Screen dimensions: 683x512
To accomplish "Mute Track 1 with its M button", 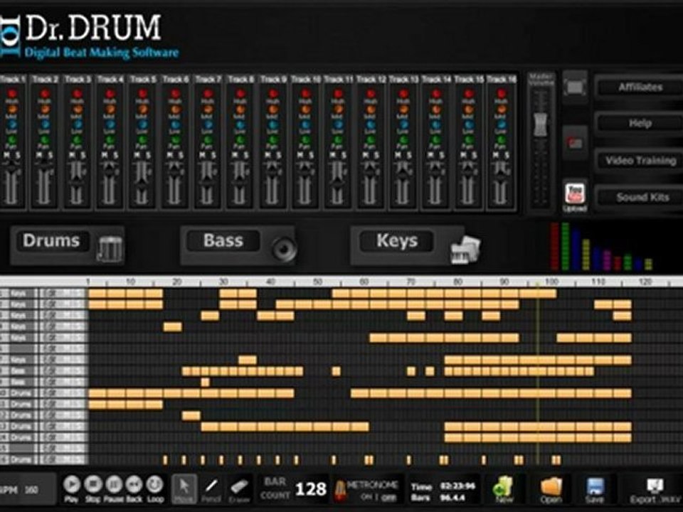I will click(x=6, y=155).
